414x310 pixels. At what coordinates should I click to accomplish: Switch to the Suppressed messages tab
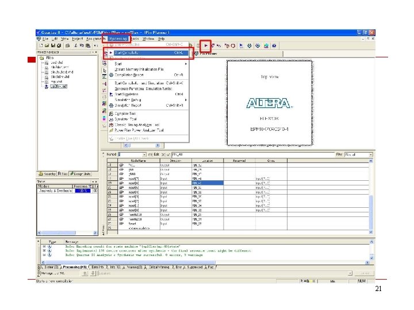tap(194, 267)
